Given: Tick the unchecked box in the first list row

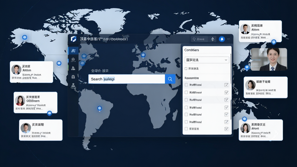Looking at the screenshot, I should pos(186,85).
